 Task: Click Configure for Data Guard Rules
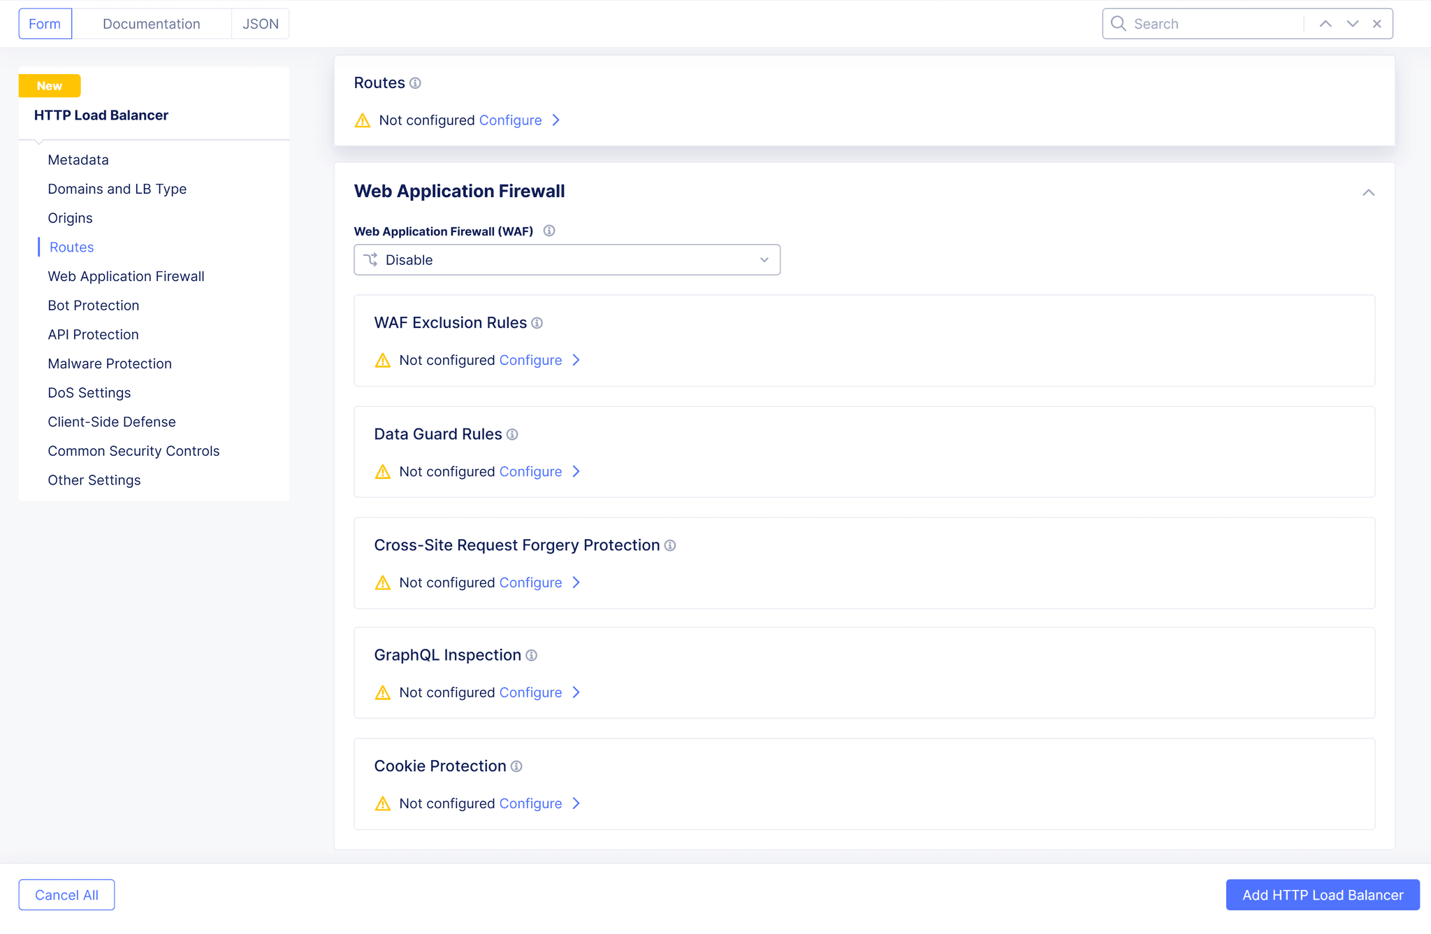coord(531,471)
